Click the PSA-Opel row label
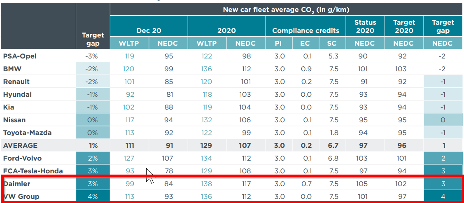The image size is (464, 203). 20,56
